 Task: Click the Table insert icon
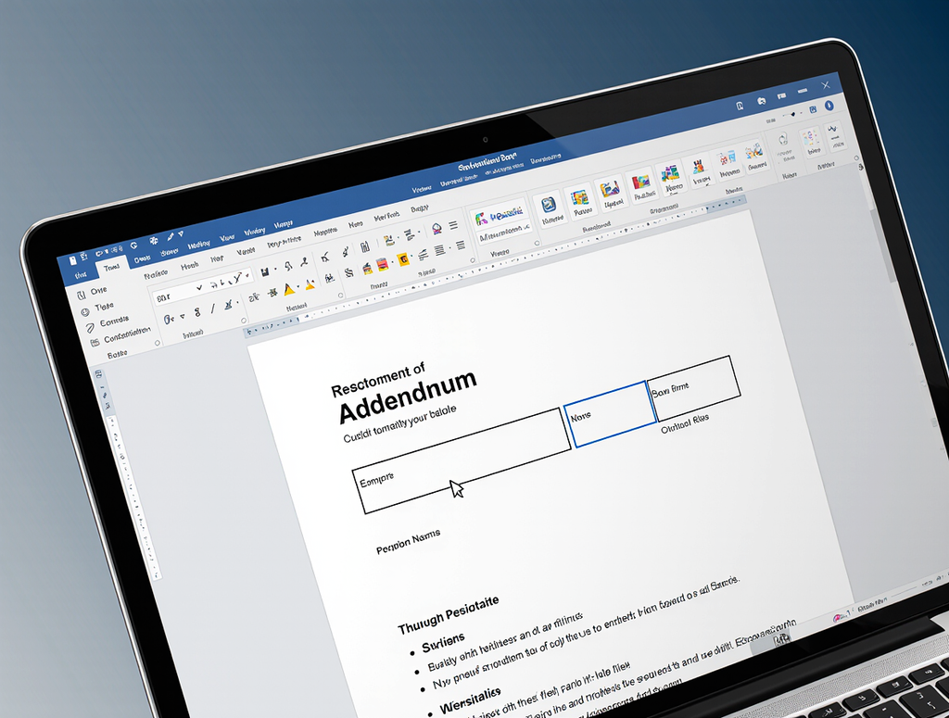click(x=547, y=207)
